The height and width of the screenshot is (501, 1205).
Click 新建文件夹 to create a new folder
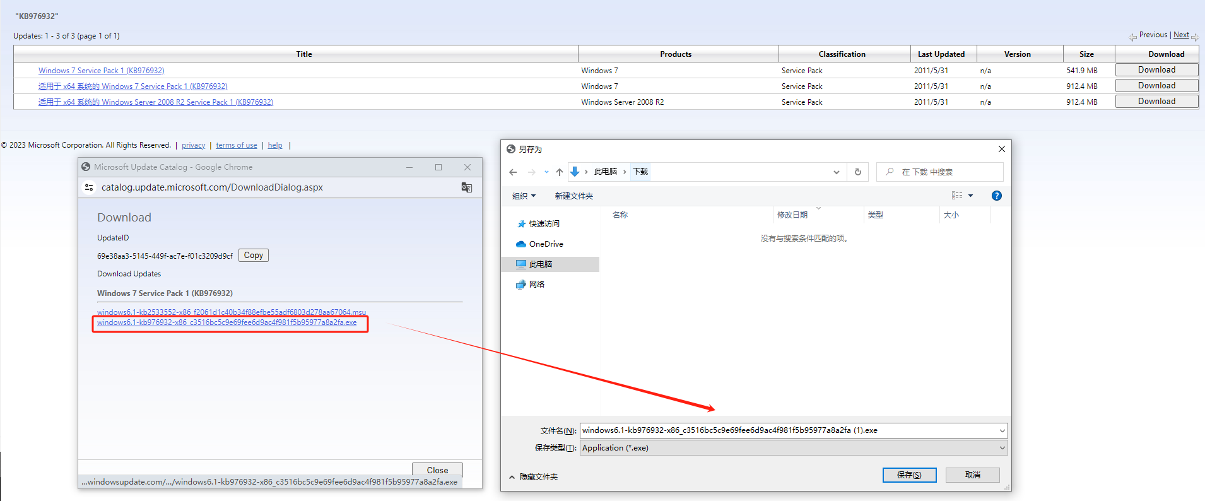[x=573, y=196]
